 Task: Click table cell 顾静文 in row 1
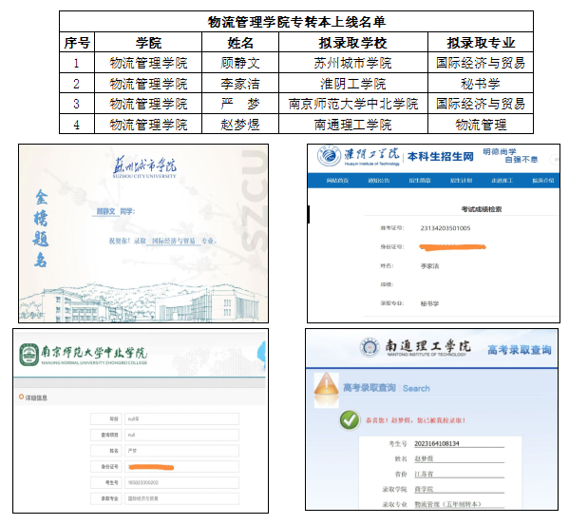(x=240, y=63)
